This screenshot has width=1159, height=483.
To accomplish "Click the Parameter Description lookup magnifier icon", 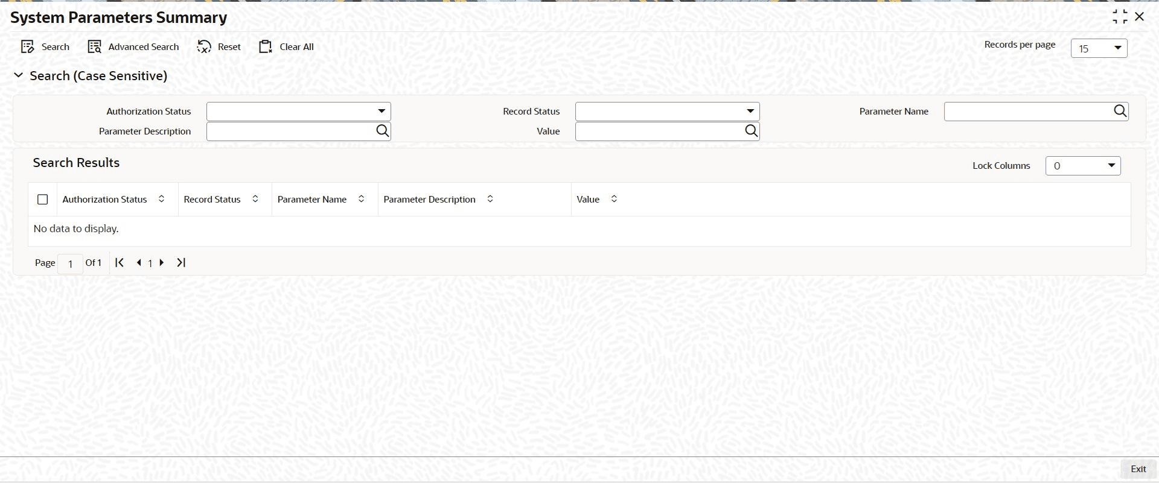I will [x=383, y=131].
